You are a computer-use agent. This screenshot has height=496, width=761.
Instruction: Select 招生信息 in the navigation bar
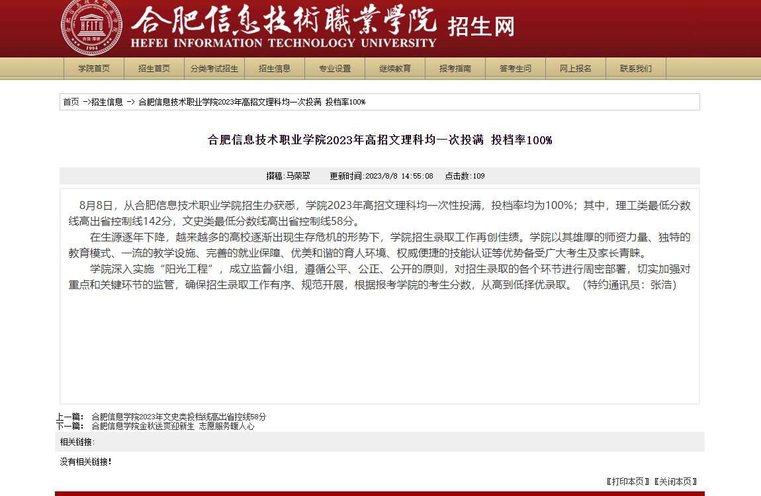[275, 68]
